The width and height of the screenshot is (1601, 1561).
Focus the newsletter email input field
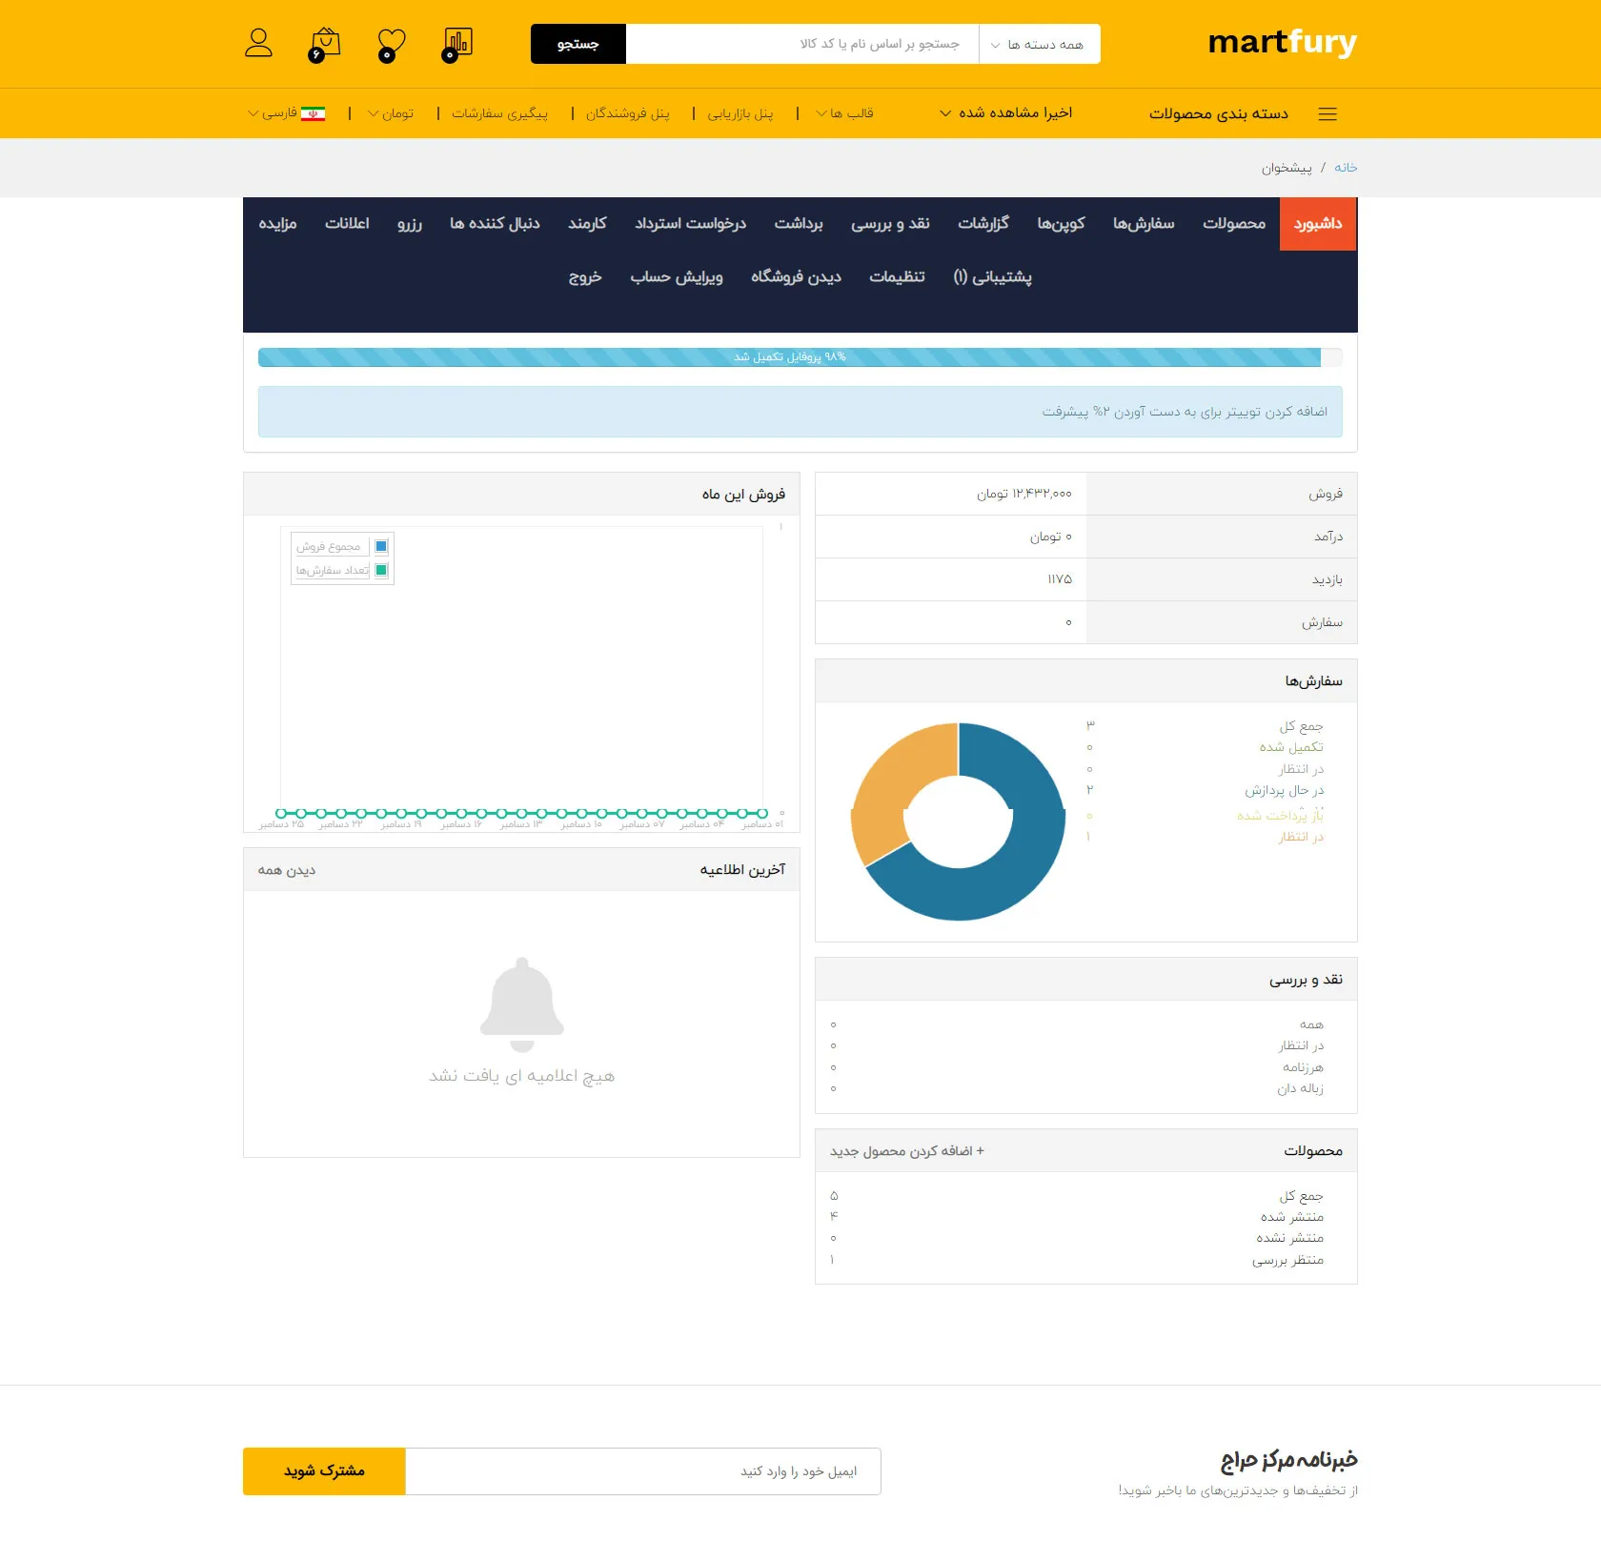[x=642, y=1471]
